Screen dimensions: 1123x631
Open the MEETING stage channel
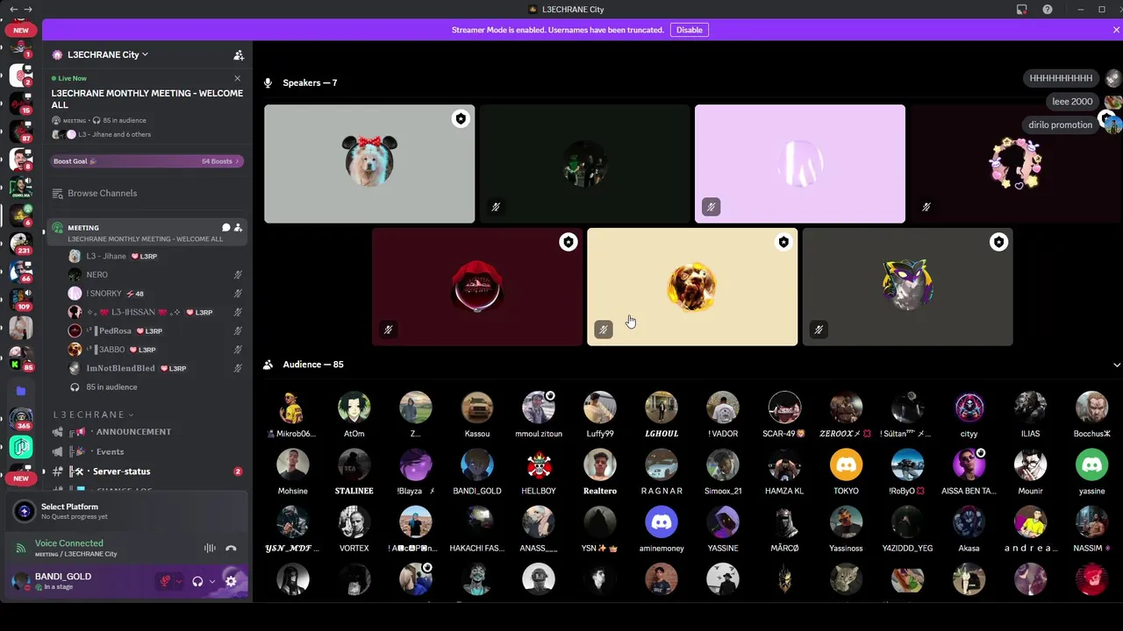[x=147, y=232]
